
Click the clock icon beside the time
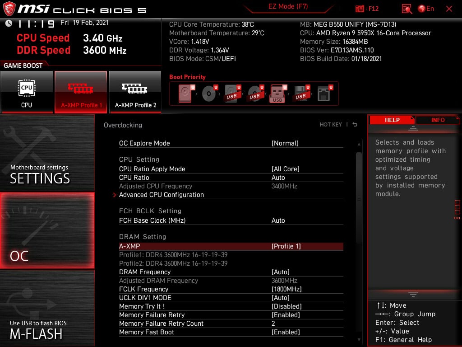click(9, 23)
